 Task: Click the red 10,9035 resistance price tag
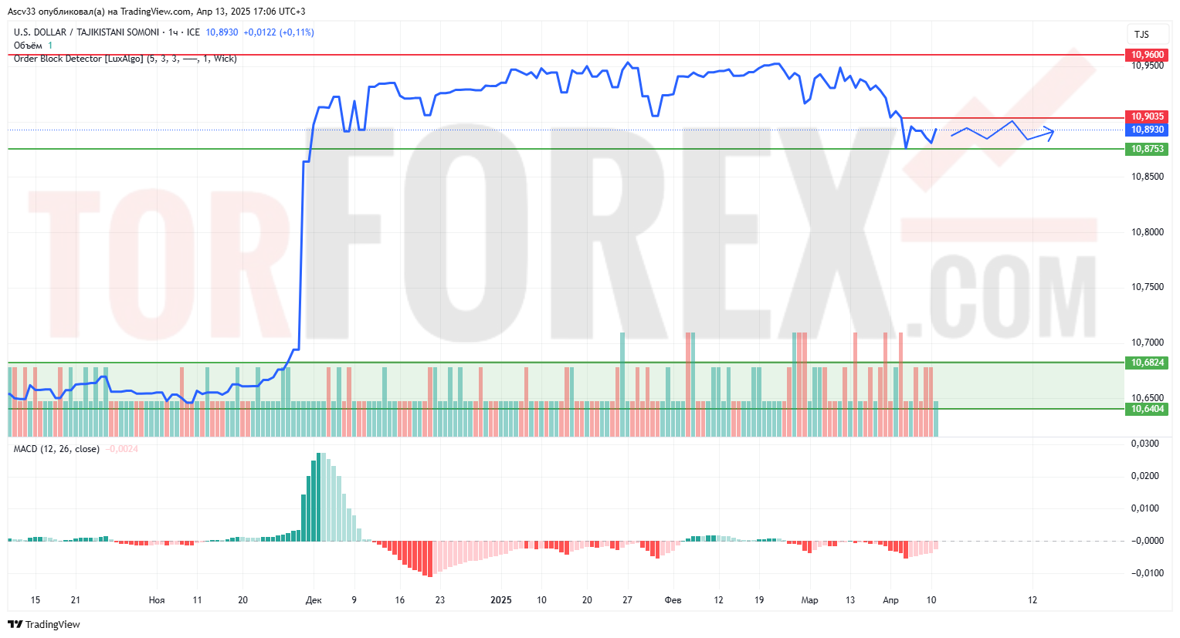click(x=1147, y=117)
